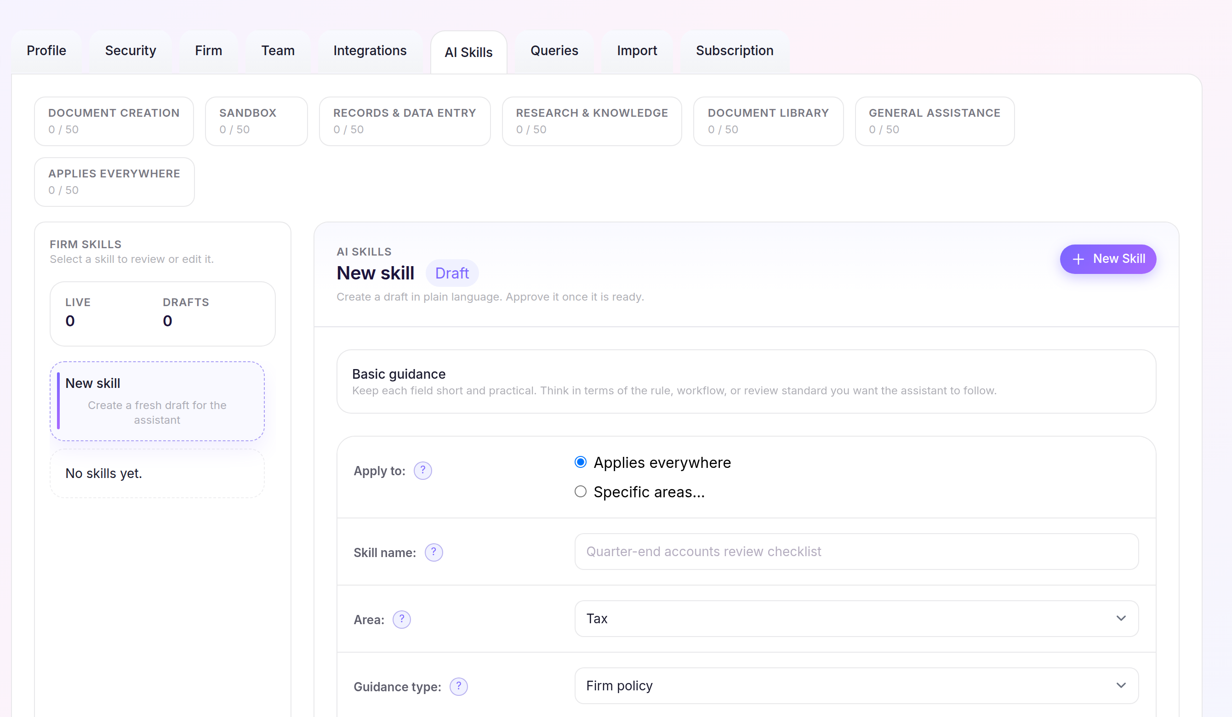1232x717 pixels.
Task: Open the Guidance type help icon
Action: pos(459,687)
